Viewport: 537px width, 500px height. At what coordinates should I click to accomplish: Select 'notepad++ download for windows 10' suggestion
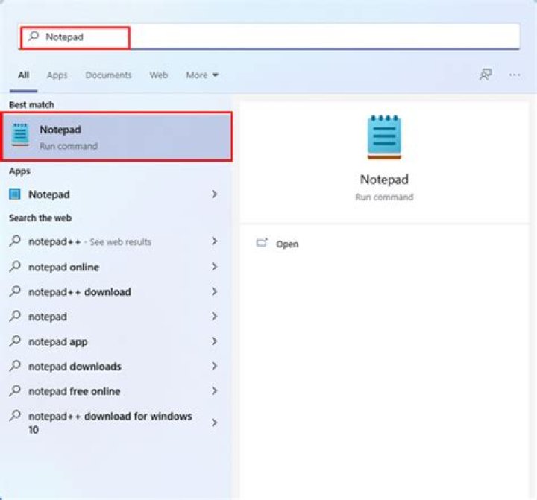coord(115,423)
